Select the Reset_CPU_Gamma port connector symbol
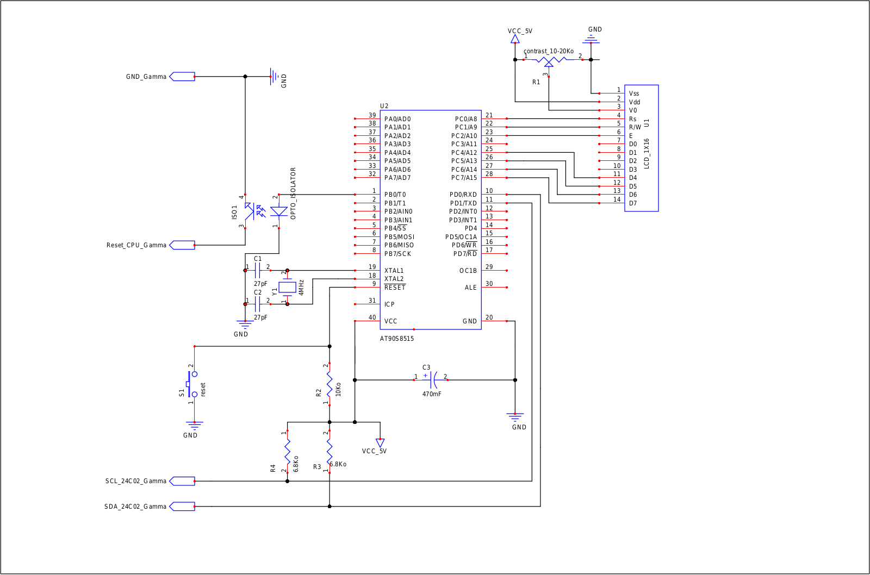The width and height of the screenshot is (870, 575). (182, 245)
